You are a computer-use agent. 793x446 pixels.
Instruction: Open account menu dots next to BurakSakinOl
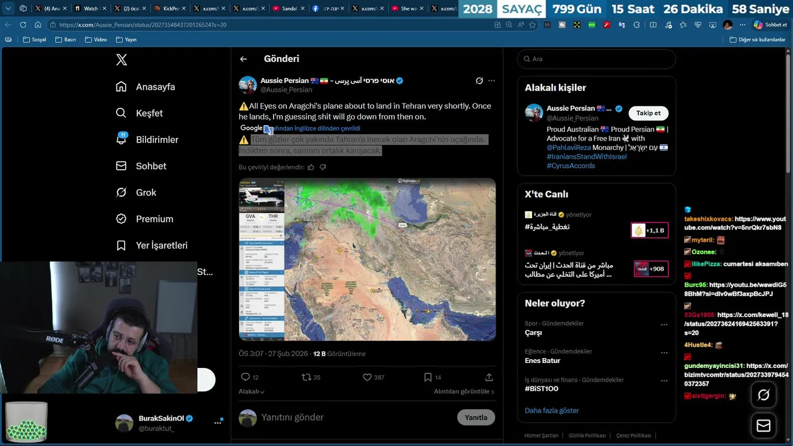click(x=217, y=422)
